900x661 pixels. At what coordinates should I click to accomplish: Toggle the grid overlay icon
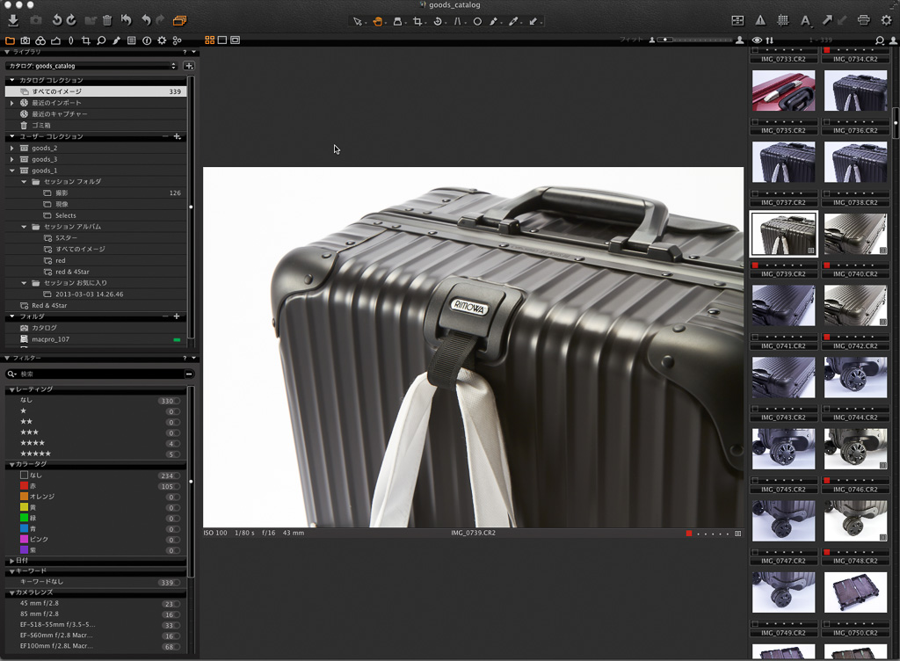point(783,20)
